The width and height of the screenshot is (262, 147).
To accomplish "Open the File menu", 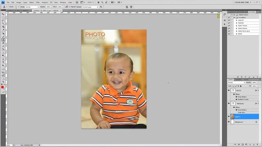I will (8, 2).
